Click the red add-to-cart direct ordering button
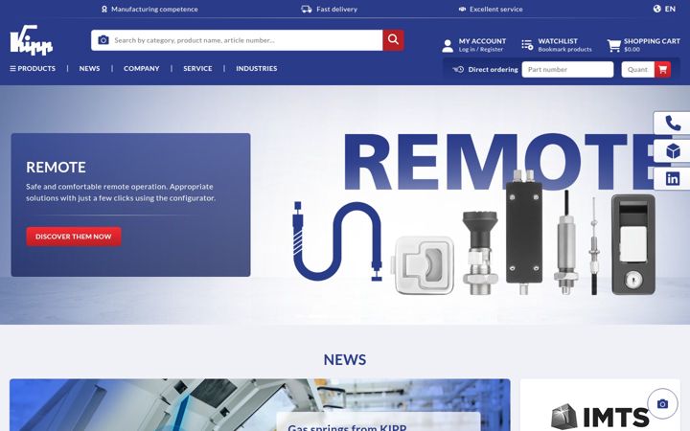Image resolution: width=690 pixels, height=431 pixels. [663, 70]
